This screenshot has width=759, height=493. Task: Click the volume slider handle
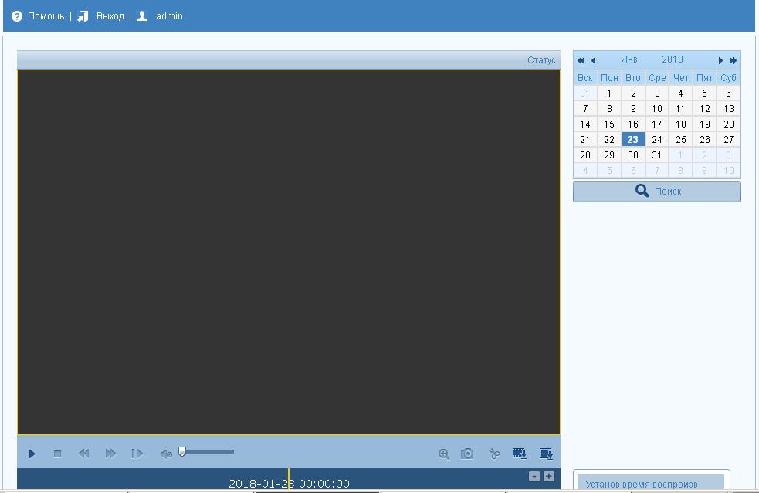tap(182, 451)
